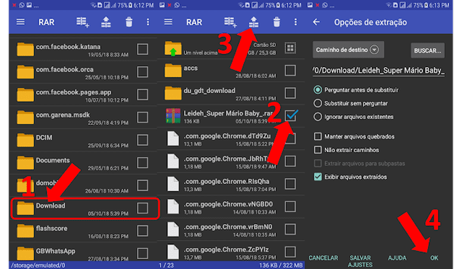
Task: Select 'Ignorar arquivos existentes' radio option
Action: point(318,116)
